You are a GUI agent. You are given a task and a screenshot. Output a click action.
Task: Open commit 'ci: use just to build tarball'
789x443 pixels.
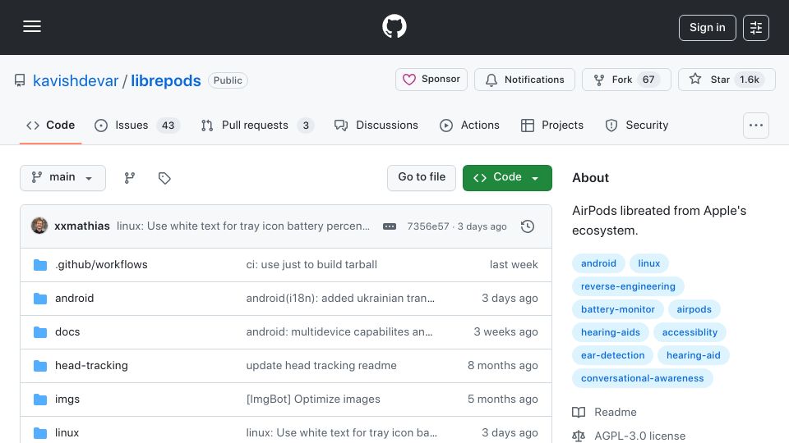[311, 265]
